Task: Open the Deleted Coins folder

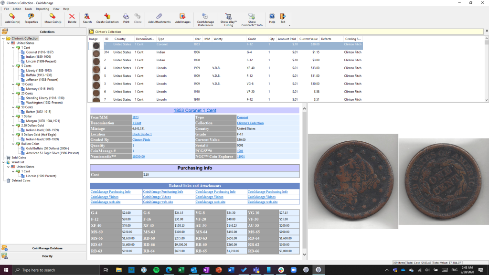Action: [21, 180]
